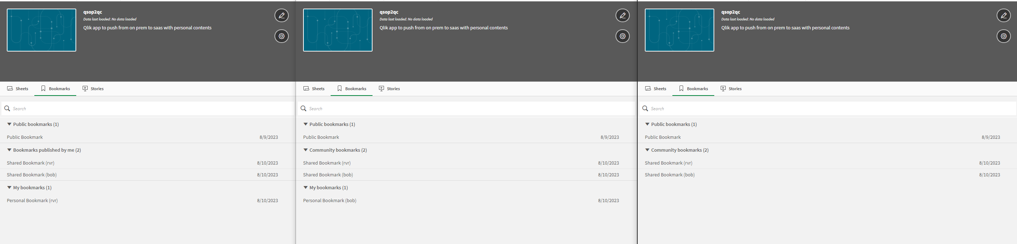Select the app thumbnail in middle panel

[x=337, y=30]
